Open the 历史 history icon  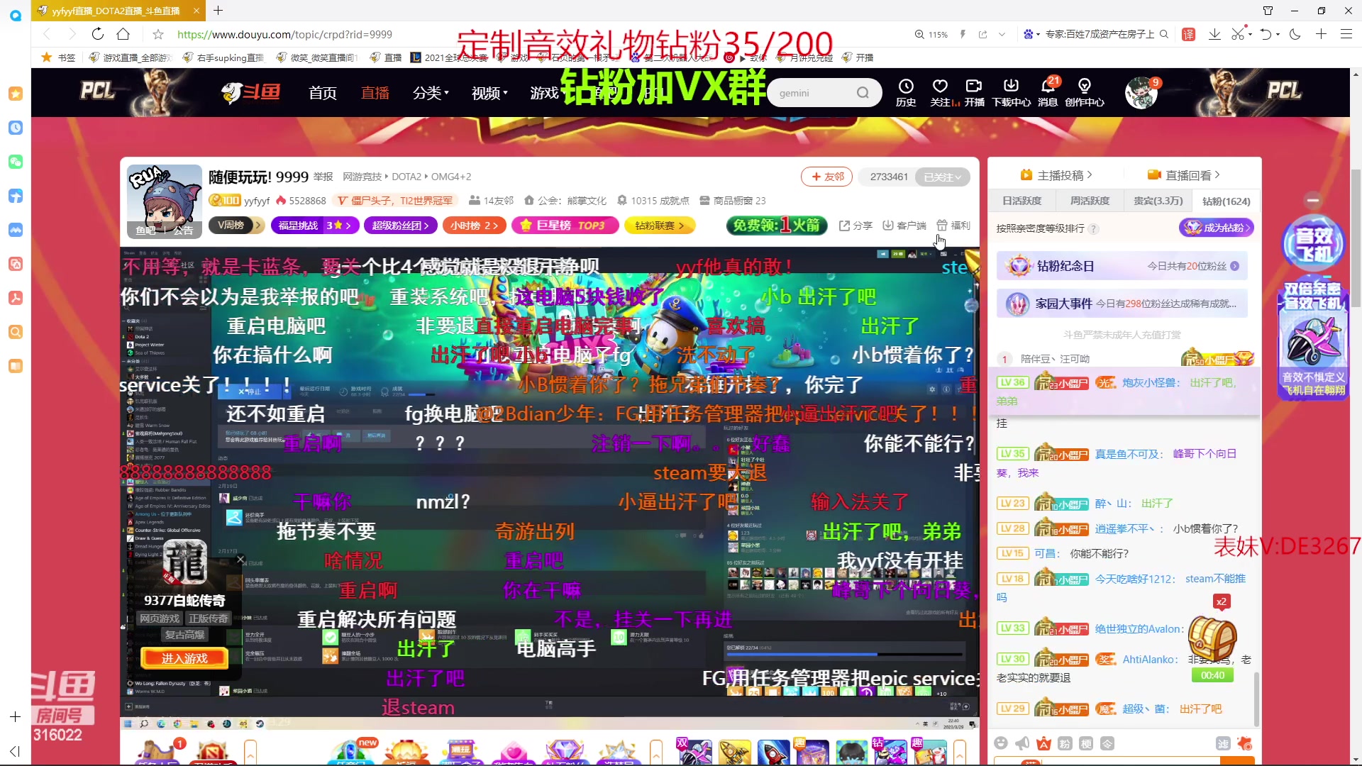[906, 92]
